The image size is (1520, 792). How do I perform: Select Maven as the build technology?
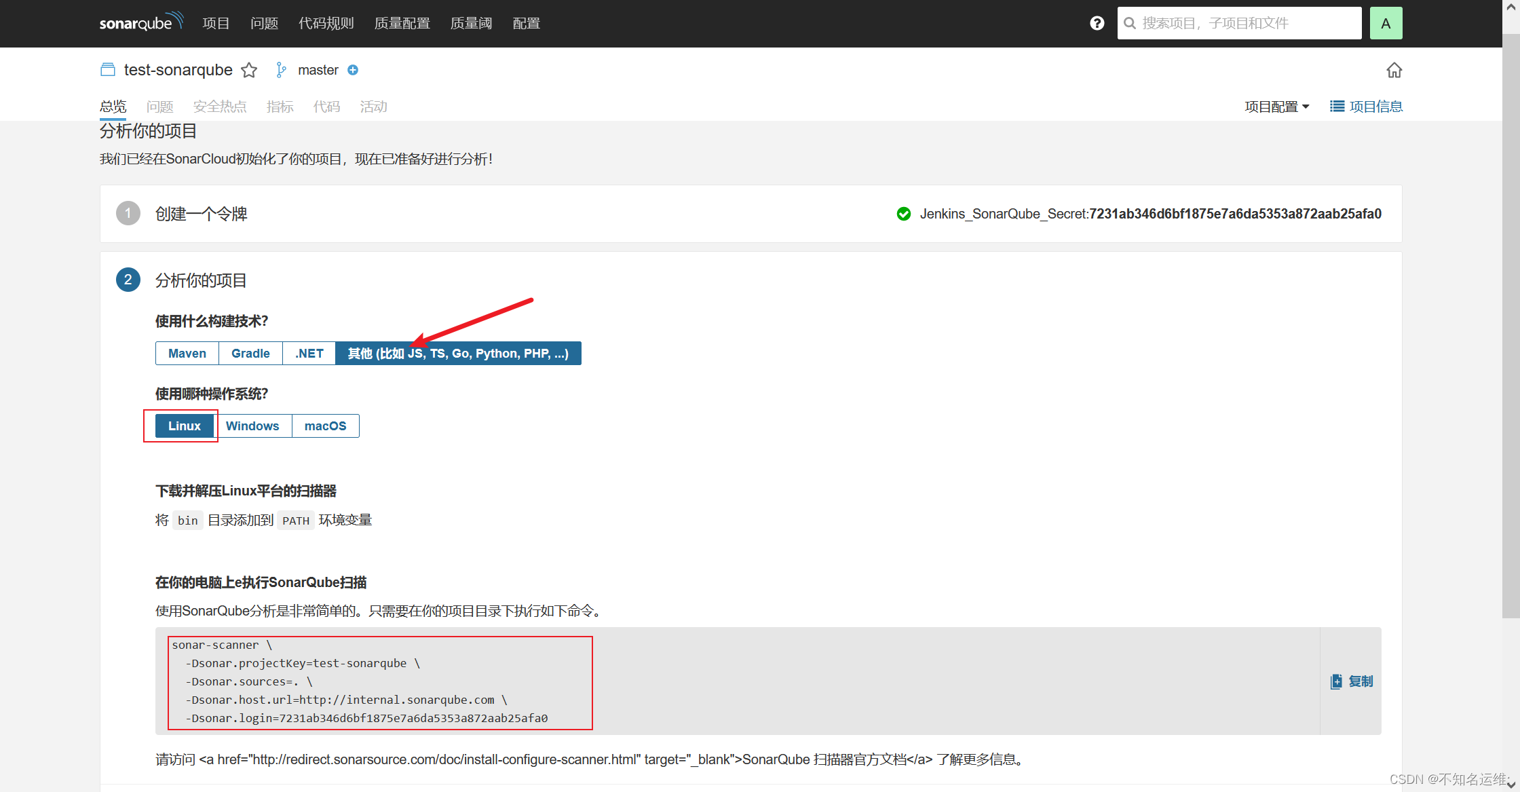click(x=187, y=353)
